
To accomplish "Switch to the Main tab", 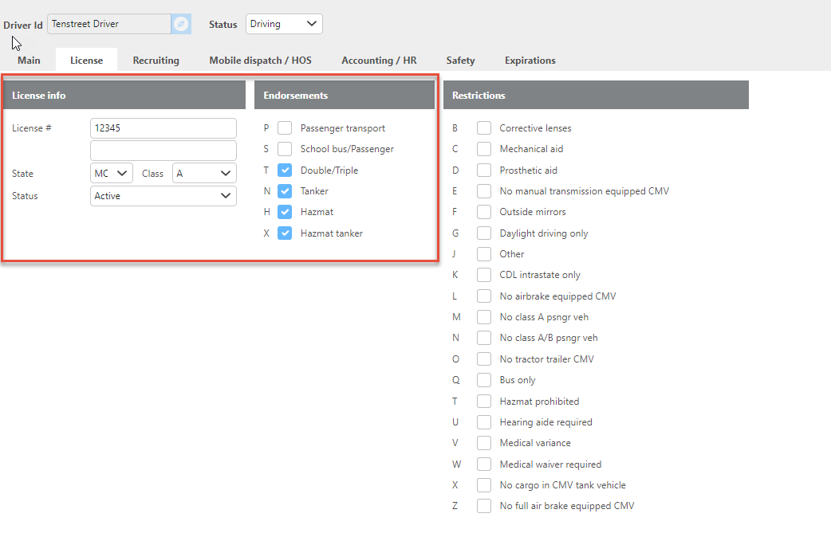I will point(29,61).
